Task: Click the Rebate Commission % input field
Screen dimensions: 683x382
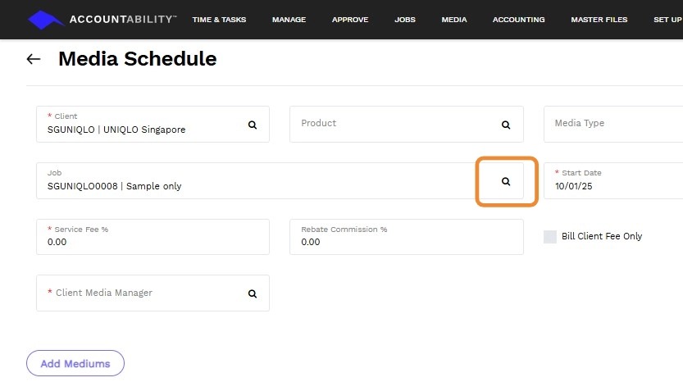Action: pyautogui.click(x=406, y=242)
